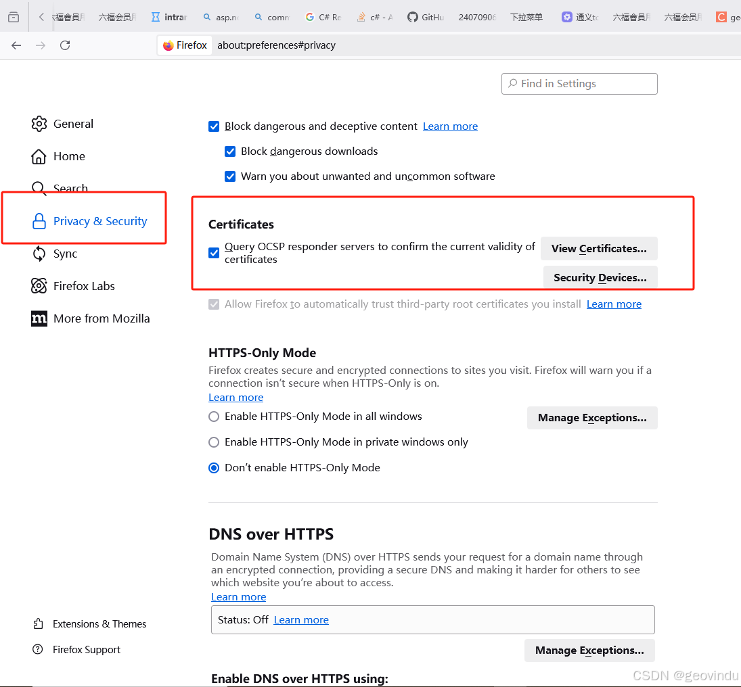Screen dimensions: 741x687
Task: Open Search settings via magnifier icon
Action: (x=39, y=188)
